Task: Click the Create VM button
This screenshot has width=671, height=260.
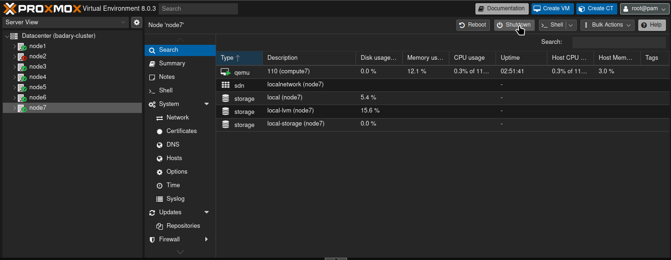Action: coord(552,9)
